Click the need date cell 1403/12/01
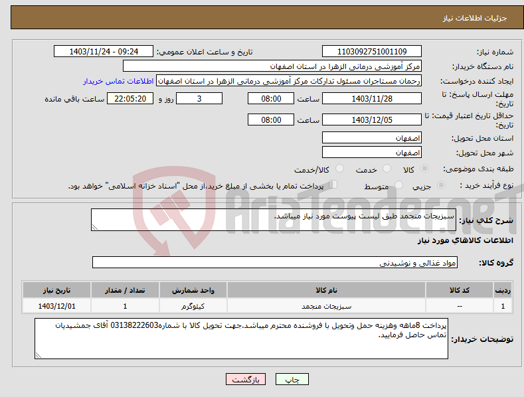The height and width of the screenshot is (397, 524). (x=57, y=306)
